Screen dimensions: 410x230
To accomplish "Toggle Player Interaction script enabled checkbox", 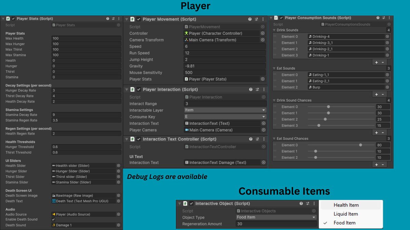I will pyautogui.click(x=139, y=90).
